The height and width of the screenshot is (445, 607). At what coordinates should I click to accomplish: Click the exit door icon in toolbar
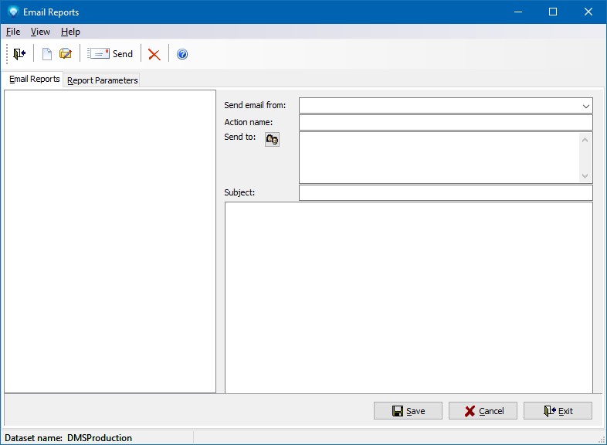point(19,54)
